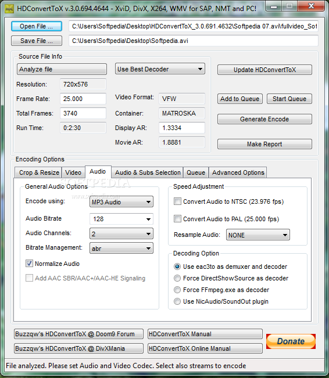Enable Convert Audio to NTSC checkbox
Viewport: 329px width, 378px height.
[177, 201]
